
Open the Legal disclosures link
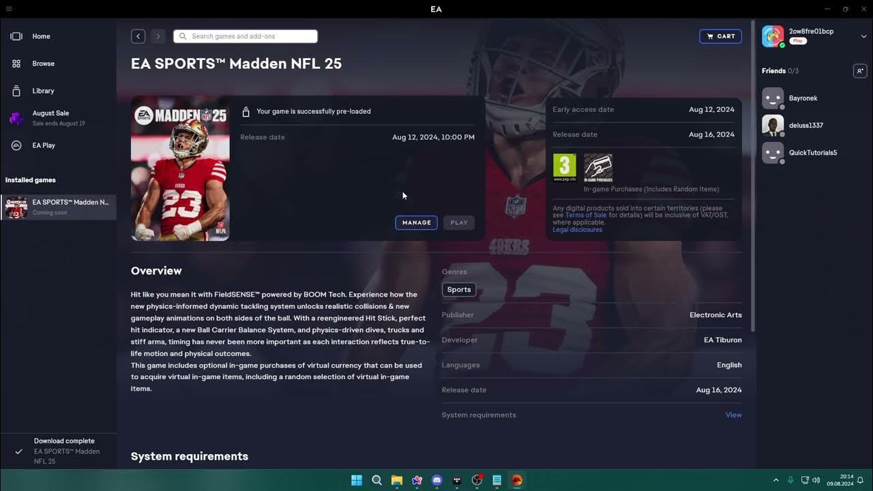(577, 230)
